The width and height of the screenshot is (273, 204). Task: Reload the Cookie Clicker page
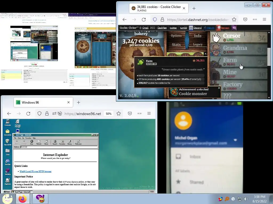tap(144, 20)
